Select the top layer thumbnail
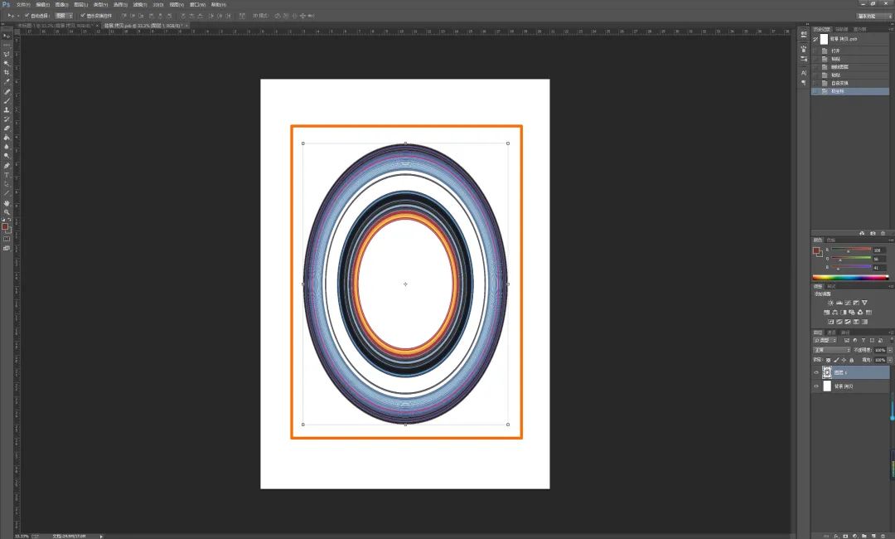The width and height of the screenshot is (895, 539). pyautogui.click(x=827, y=372)
